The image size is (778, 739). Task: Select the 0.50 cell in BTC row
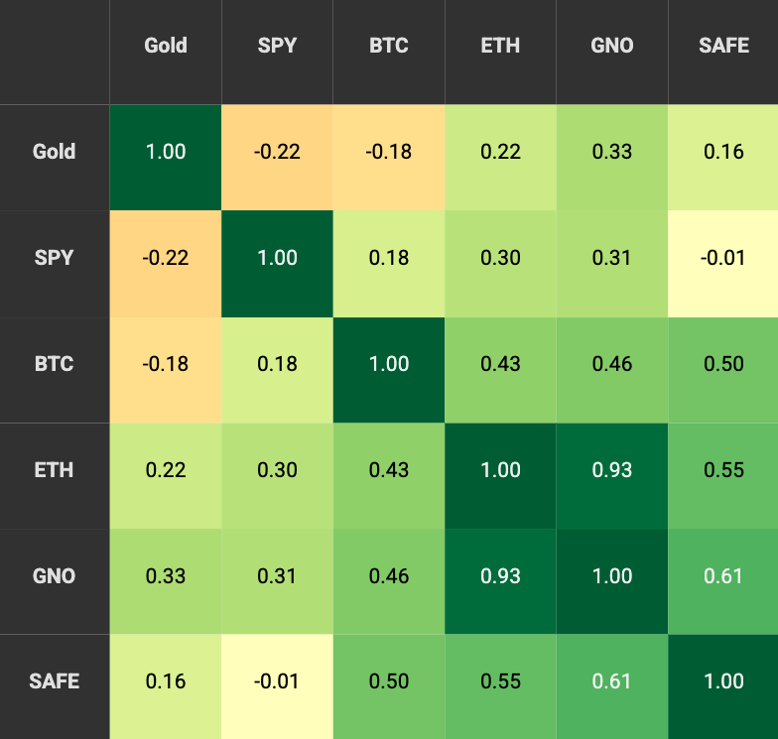tap(723, 364)
